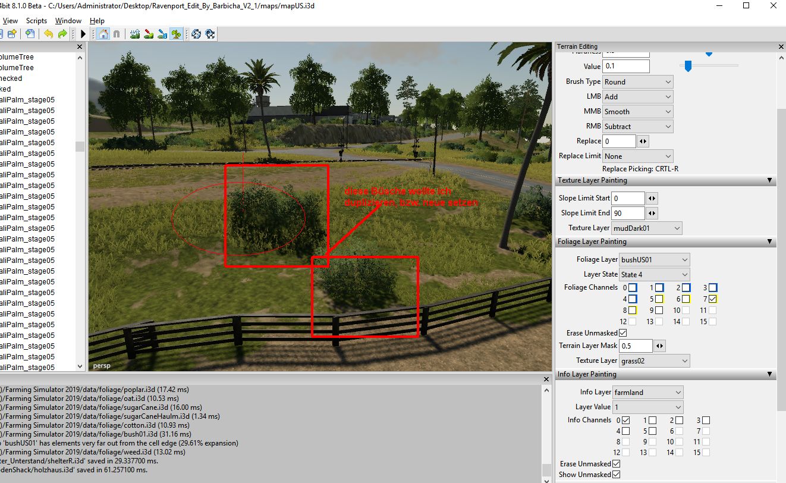Click the black Play button in toolbar

(83, 34)
